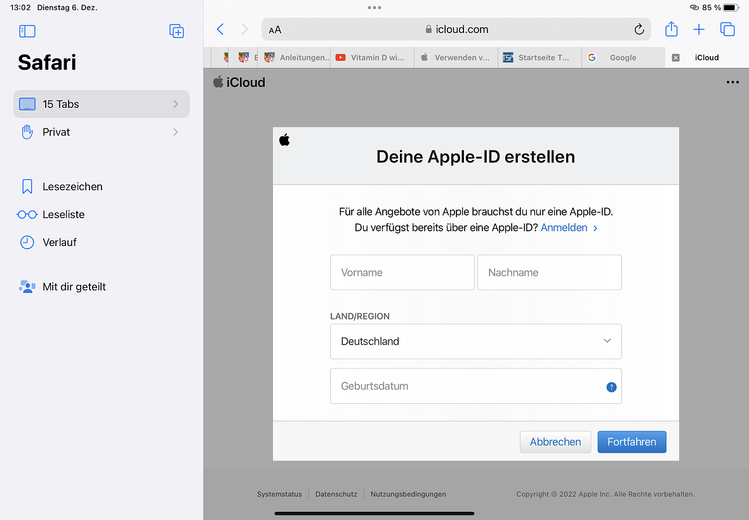Add a new tab with the plus icon

[699, 30]
